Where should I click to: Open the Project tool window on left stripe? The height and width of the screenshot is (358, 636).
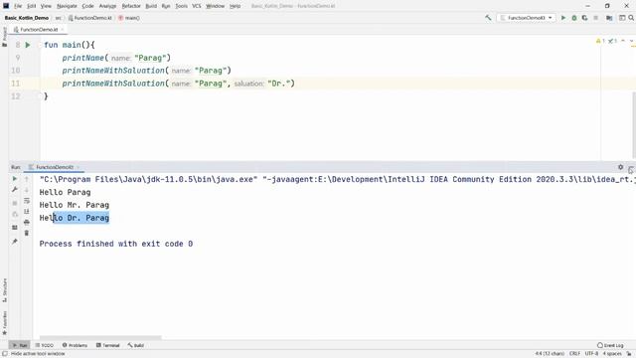[x=4, y=37]
